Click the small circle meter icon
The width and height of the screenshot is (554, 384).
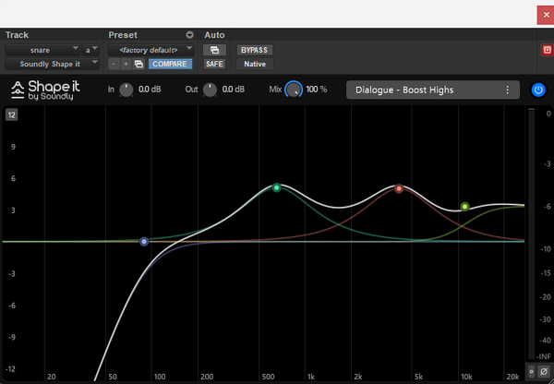(531, 372)
